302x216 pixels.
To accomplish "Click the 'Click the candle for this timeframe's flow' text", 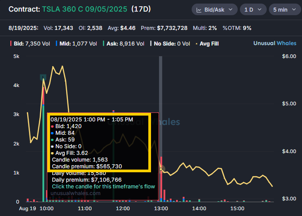I will (x=104, y=187).
